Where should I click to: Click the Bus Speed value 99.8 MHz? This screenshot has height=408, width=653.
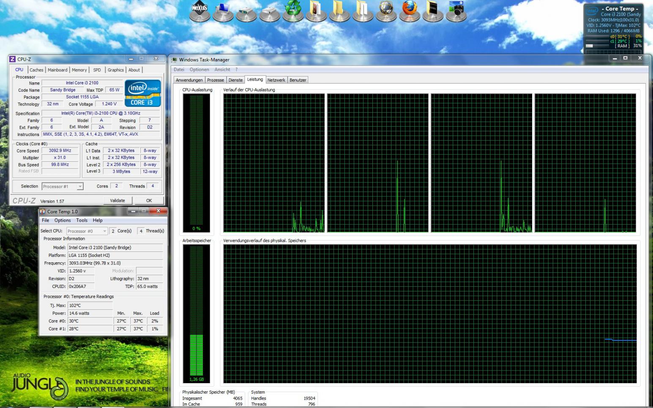[60, 165]
